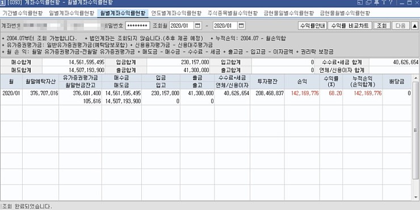The width and height of the screenshot is (420, 210).
Task: Click the status bar message 조회 완료되었습니다.
Action: tap(27, 207)
